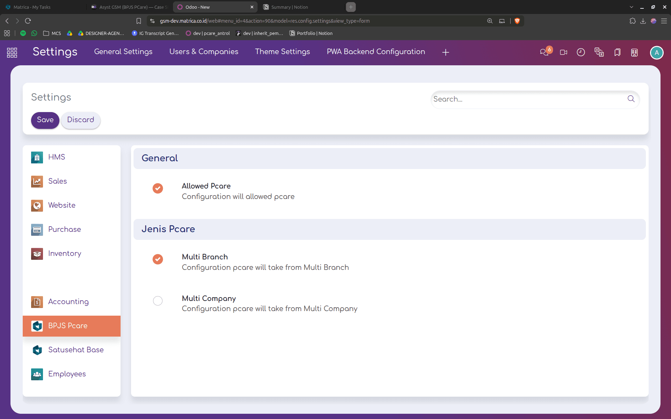
Task: Open IG Transcript Gen bookmark
Action: point(155,33)
